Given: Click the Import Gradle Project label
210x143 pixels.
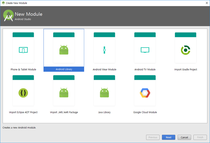Looking at the screenshot, I should [186, 69].
